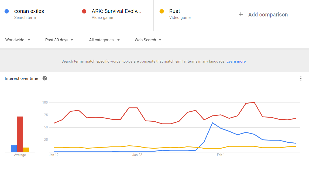Edit the conan exiles search term
This screenshot has height=171, width=309.
point(38,16)
